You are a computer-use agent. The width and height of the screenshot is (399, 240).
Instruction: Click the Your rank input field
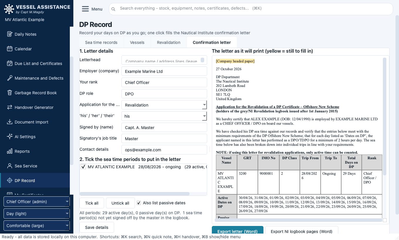click(164, 82)
